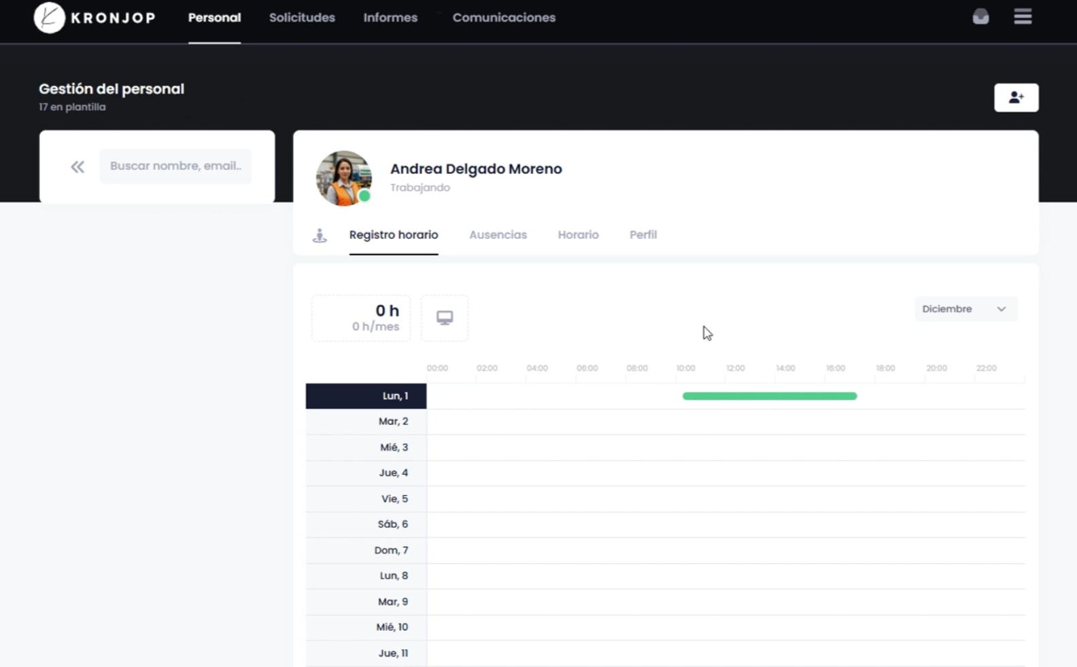Viewport: 1077px width, 667px height.
Task: Collapse sidebar with double chevron icon
Action: coord(78,166)
